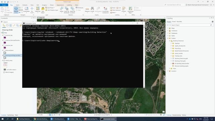215x121 pixels.
Task: Expand the Styles node in Catalog
Action: coord(168,36)
